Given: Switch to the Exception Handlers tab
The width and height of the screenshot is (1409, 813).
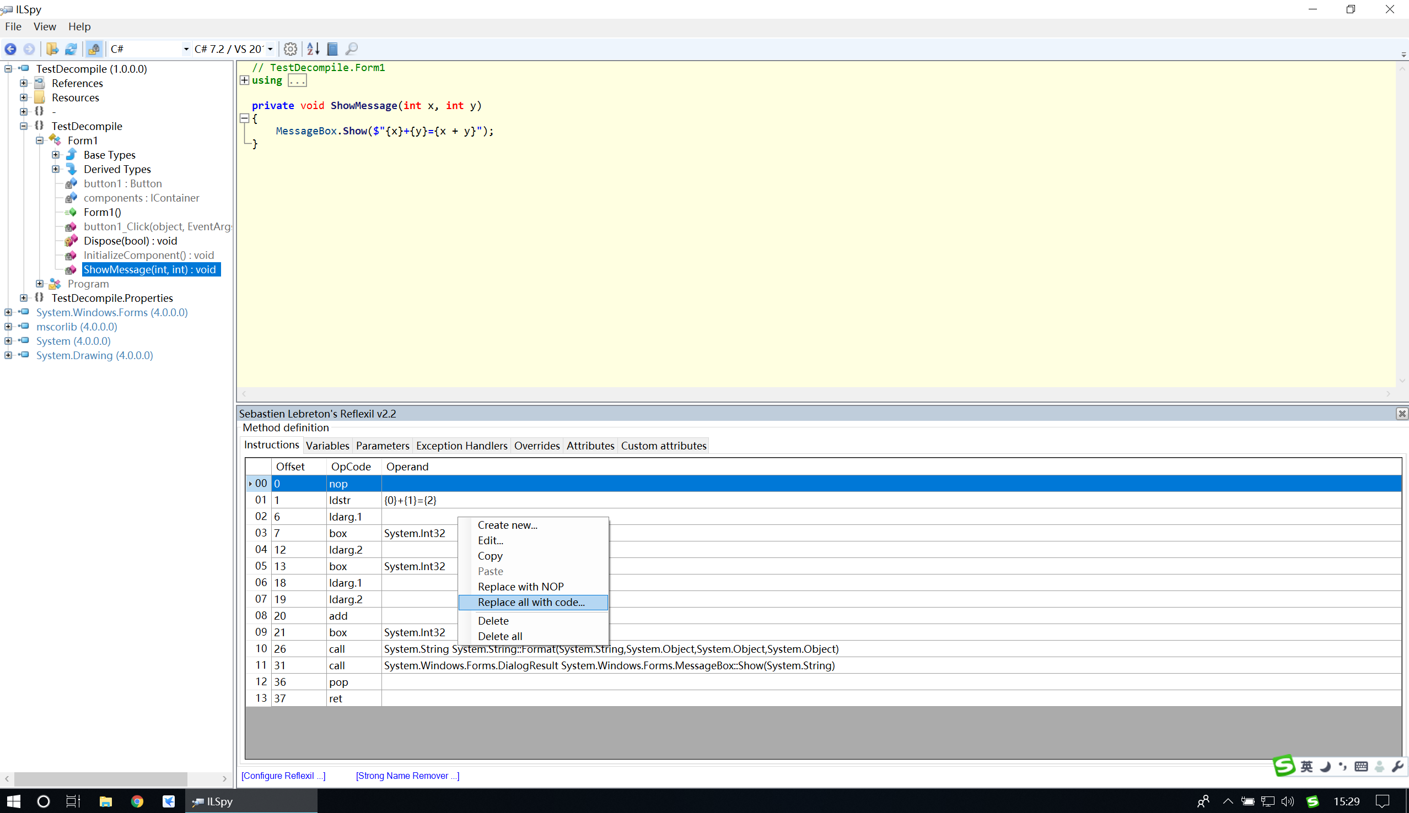Looking at the screenshot, I should tap(461, 446).
